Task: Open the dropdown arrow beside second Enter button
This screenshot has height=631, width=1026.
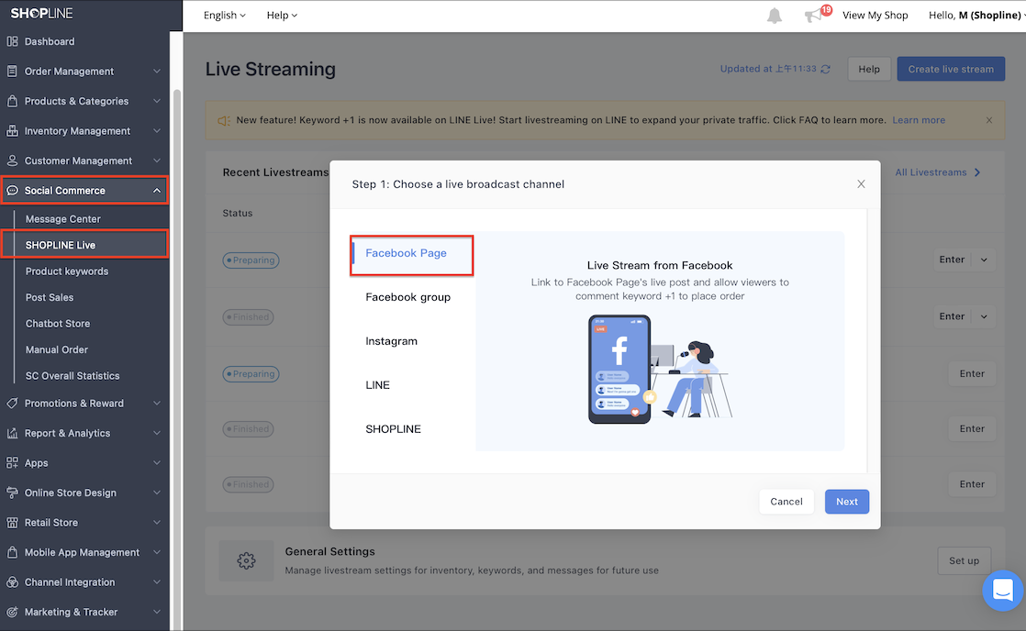Action: pyautogui.click(x=984, y=316)
